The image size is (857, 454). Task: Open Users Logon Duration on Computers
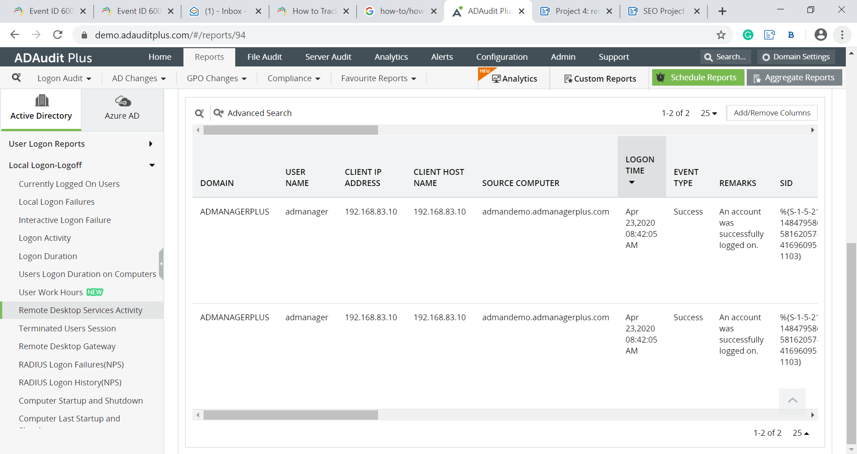pyautogui.click(x=87, y=274)
